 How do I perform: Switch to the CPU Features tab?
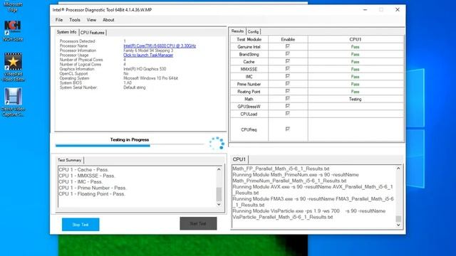pyautogui.click(x=92, y=33)
